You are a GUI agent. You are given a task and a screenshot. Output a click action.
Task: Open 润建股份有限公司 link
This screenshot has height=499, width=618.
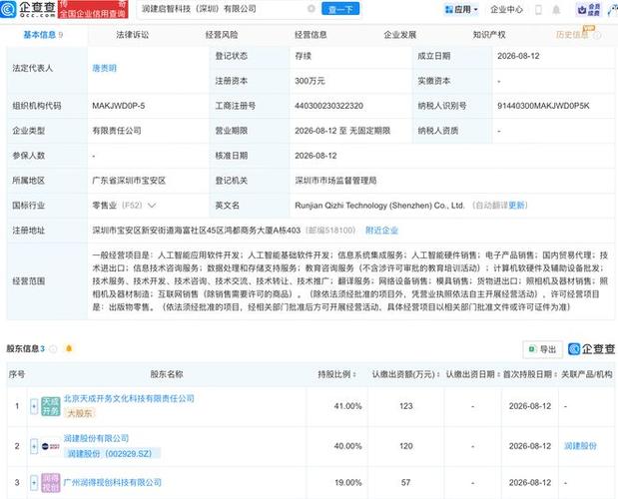96,438
